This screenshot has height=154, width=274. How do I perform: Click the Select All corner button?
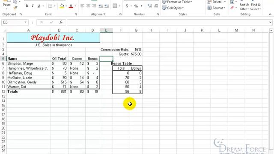click(x=3, y=30)
